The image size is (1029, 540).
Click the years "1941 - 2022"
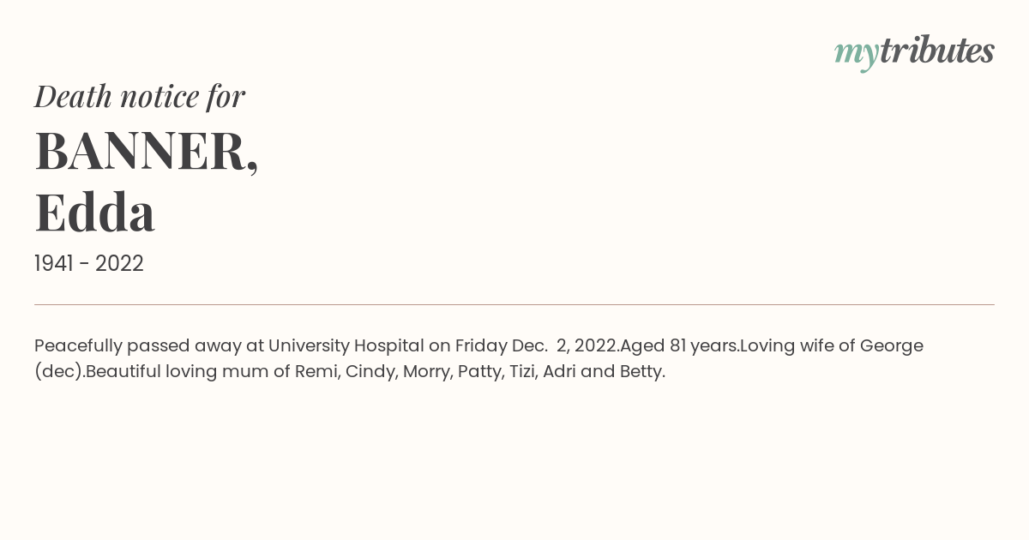tap(89, 263)
